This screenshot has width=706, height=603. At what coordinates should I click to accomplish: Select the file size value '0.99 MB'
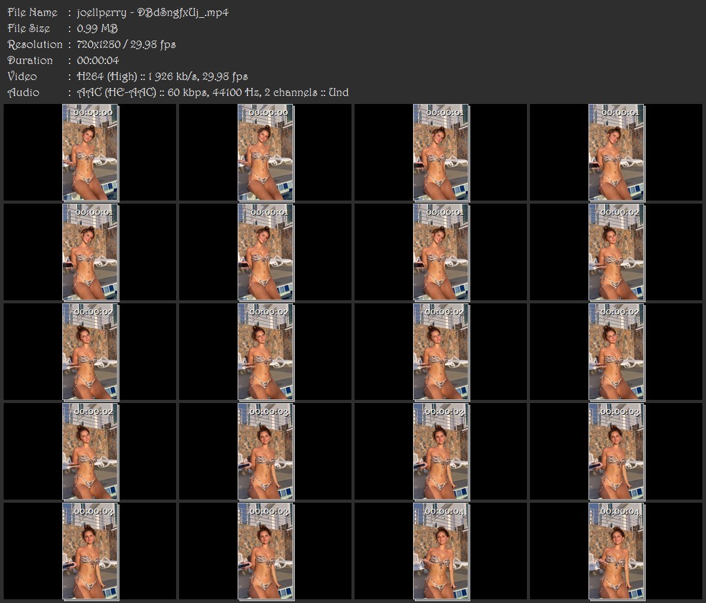pyautogui.click(x=97, y=28)
